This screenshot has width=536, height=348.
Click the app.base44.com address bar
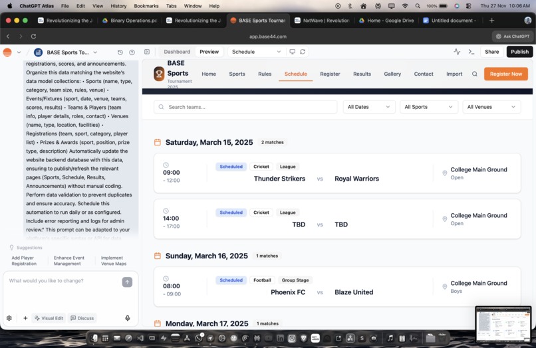point(267,37)
